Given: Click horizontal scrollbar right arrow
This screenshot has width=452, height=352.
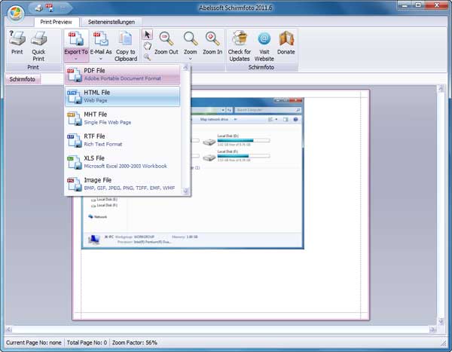Looking at the screenshot, I should 432,329.
